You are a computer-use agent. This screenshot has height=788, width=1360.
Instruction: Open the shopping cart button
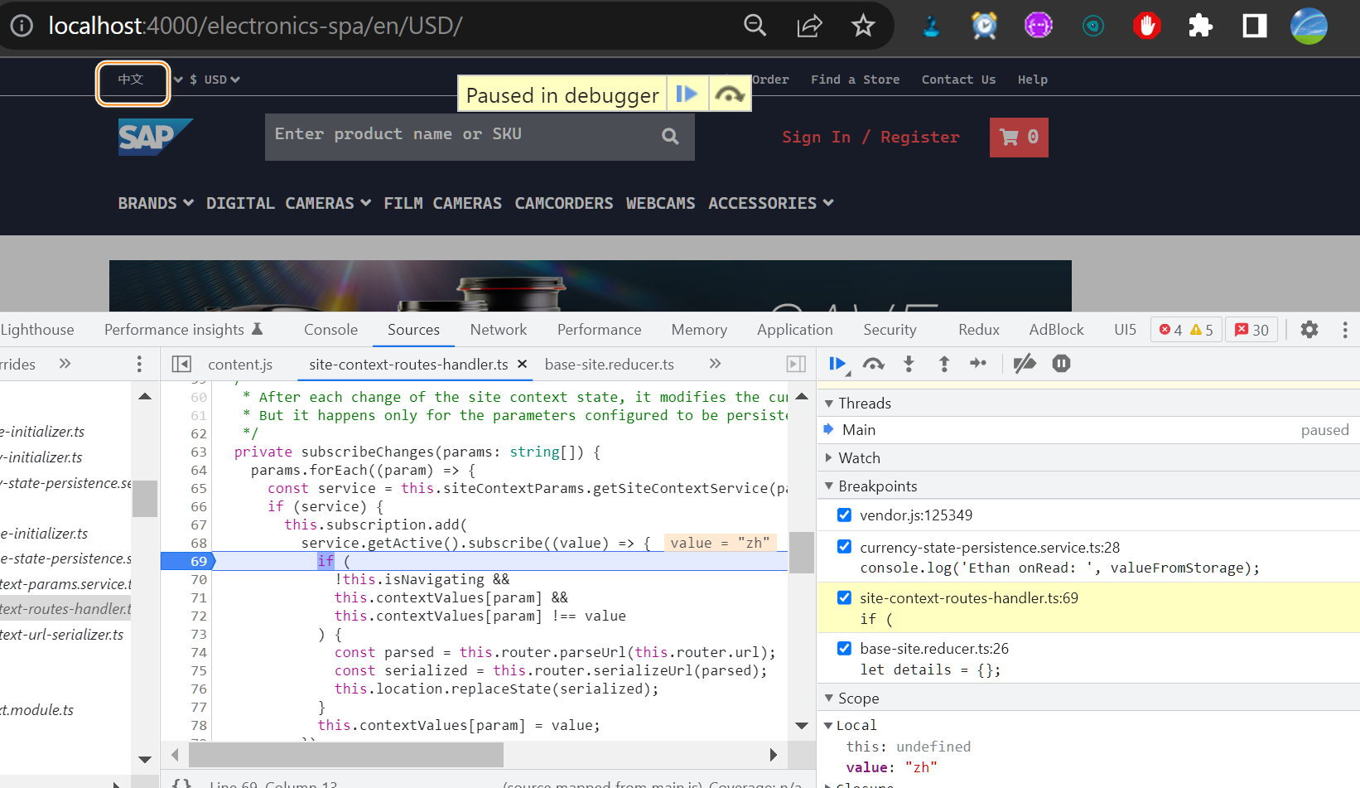[1019, 137]
